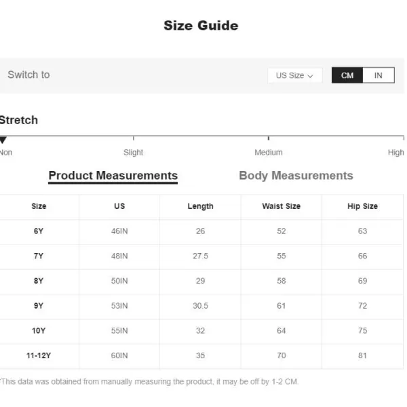Click the 9Y size label
This screenshot has width=407, height=407.
pos(39,306)
